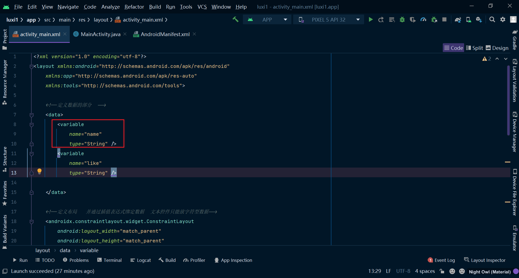Switch editor to Split view
519x278 pixels.
click(x=474, y=48)
